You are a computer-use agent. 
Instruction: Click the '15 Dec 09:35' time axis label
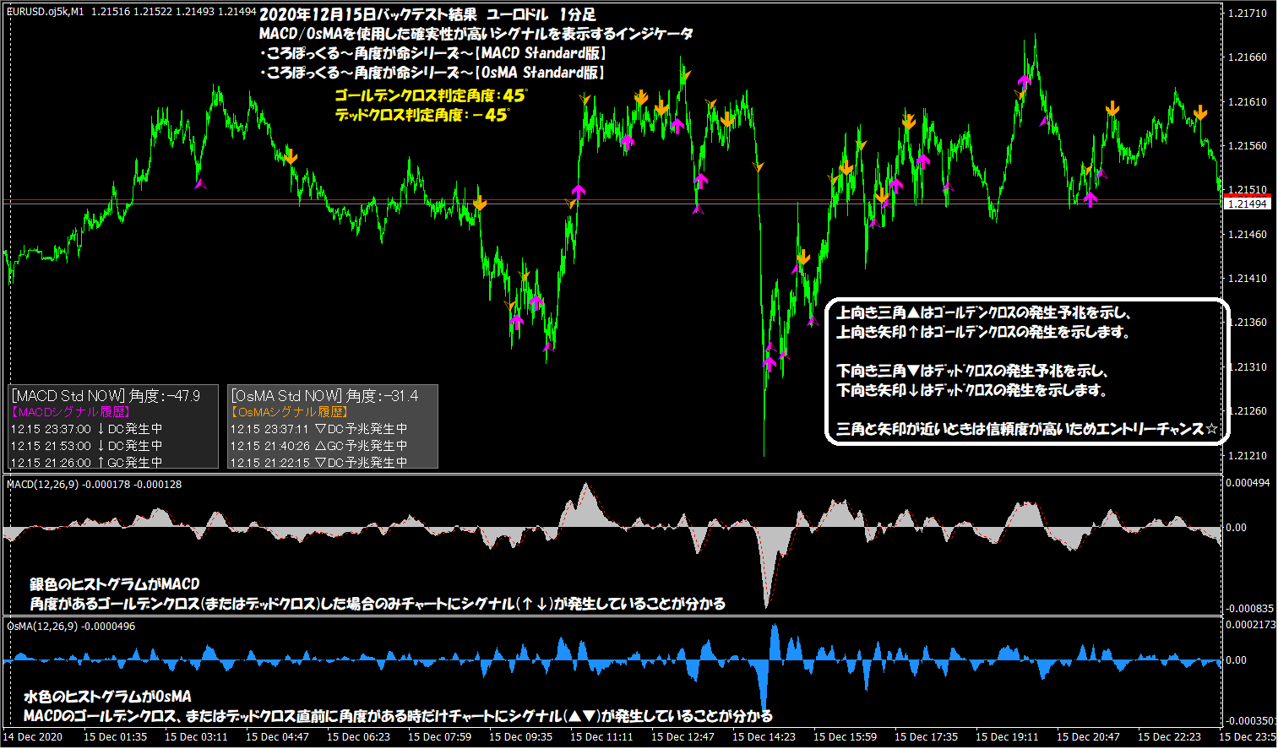pyautogui.click(x=520, y=737)
